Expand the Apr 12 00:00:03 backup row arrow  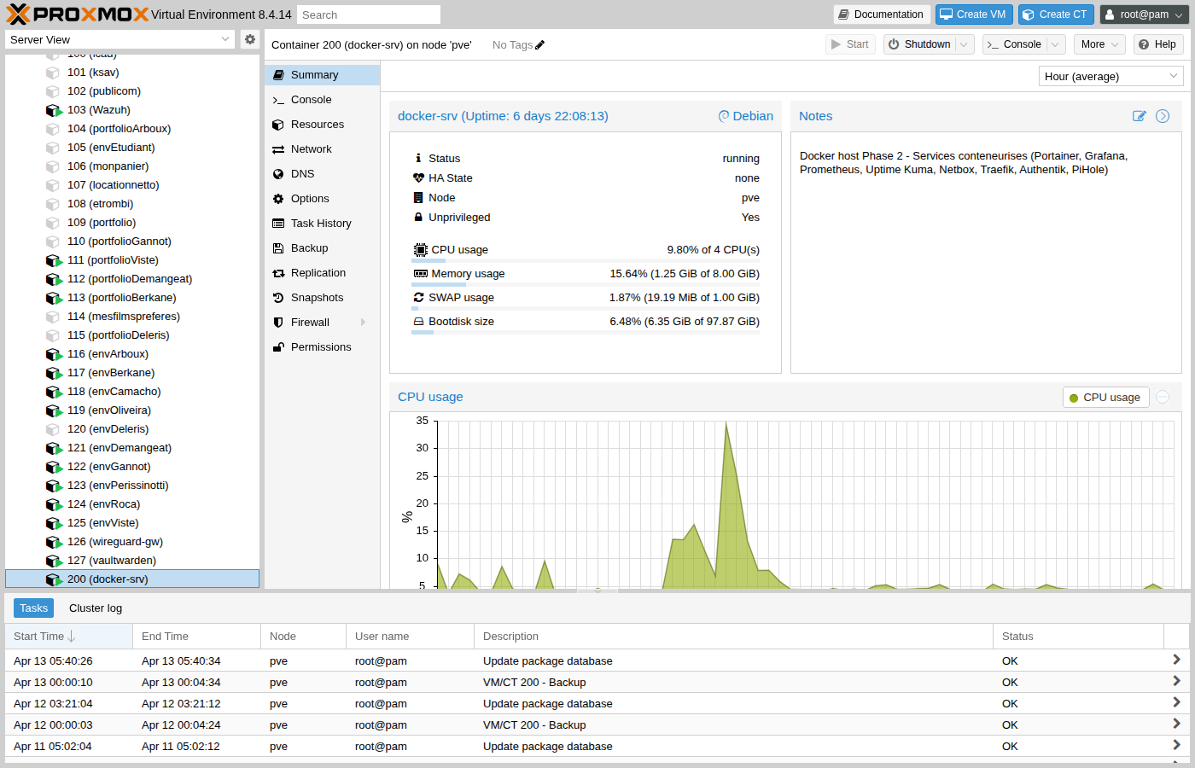tap(1176, 724)
